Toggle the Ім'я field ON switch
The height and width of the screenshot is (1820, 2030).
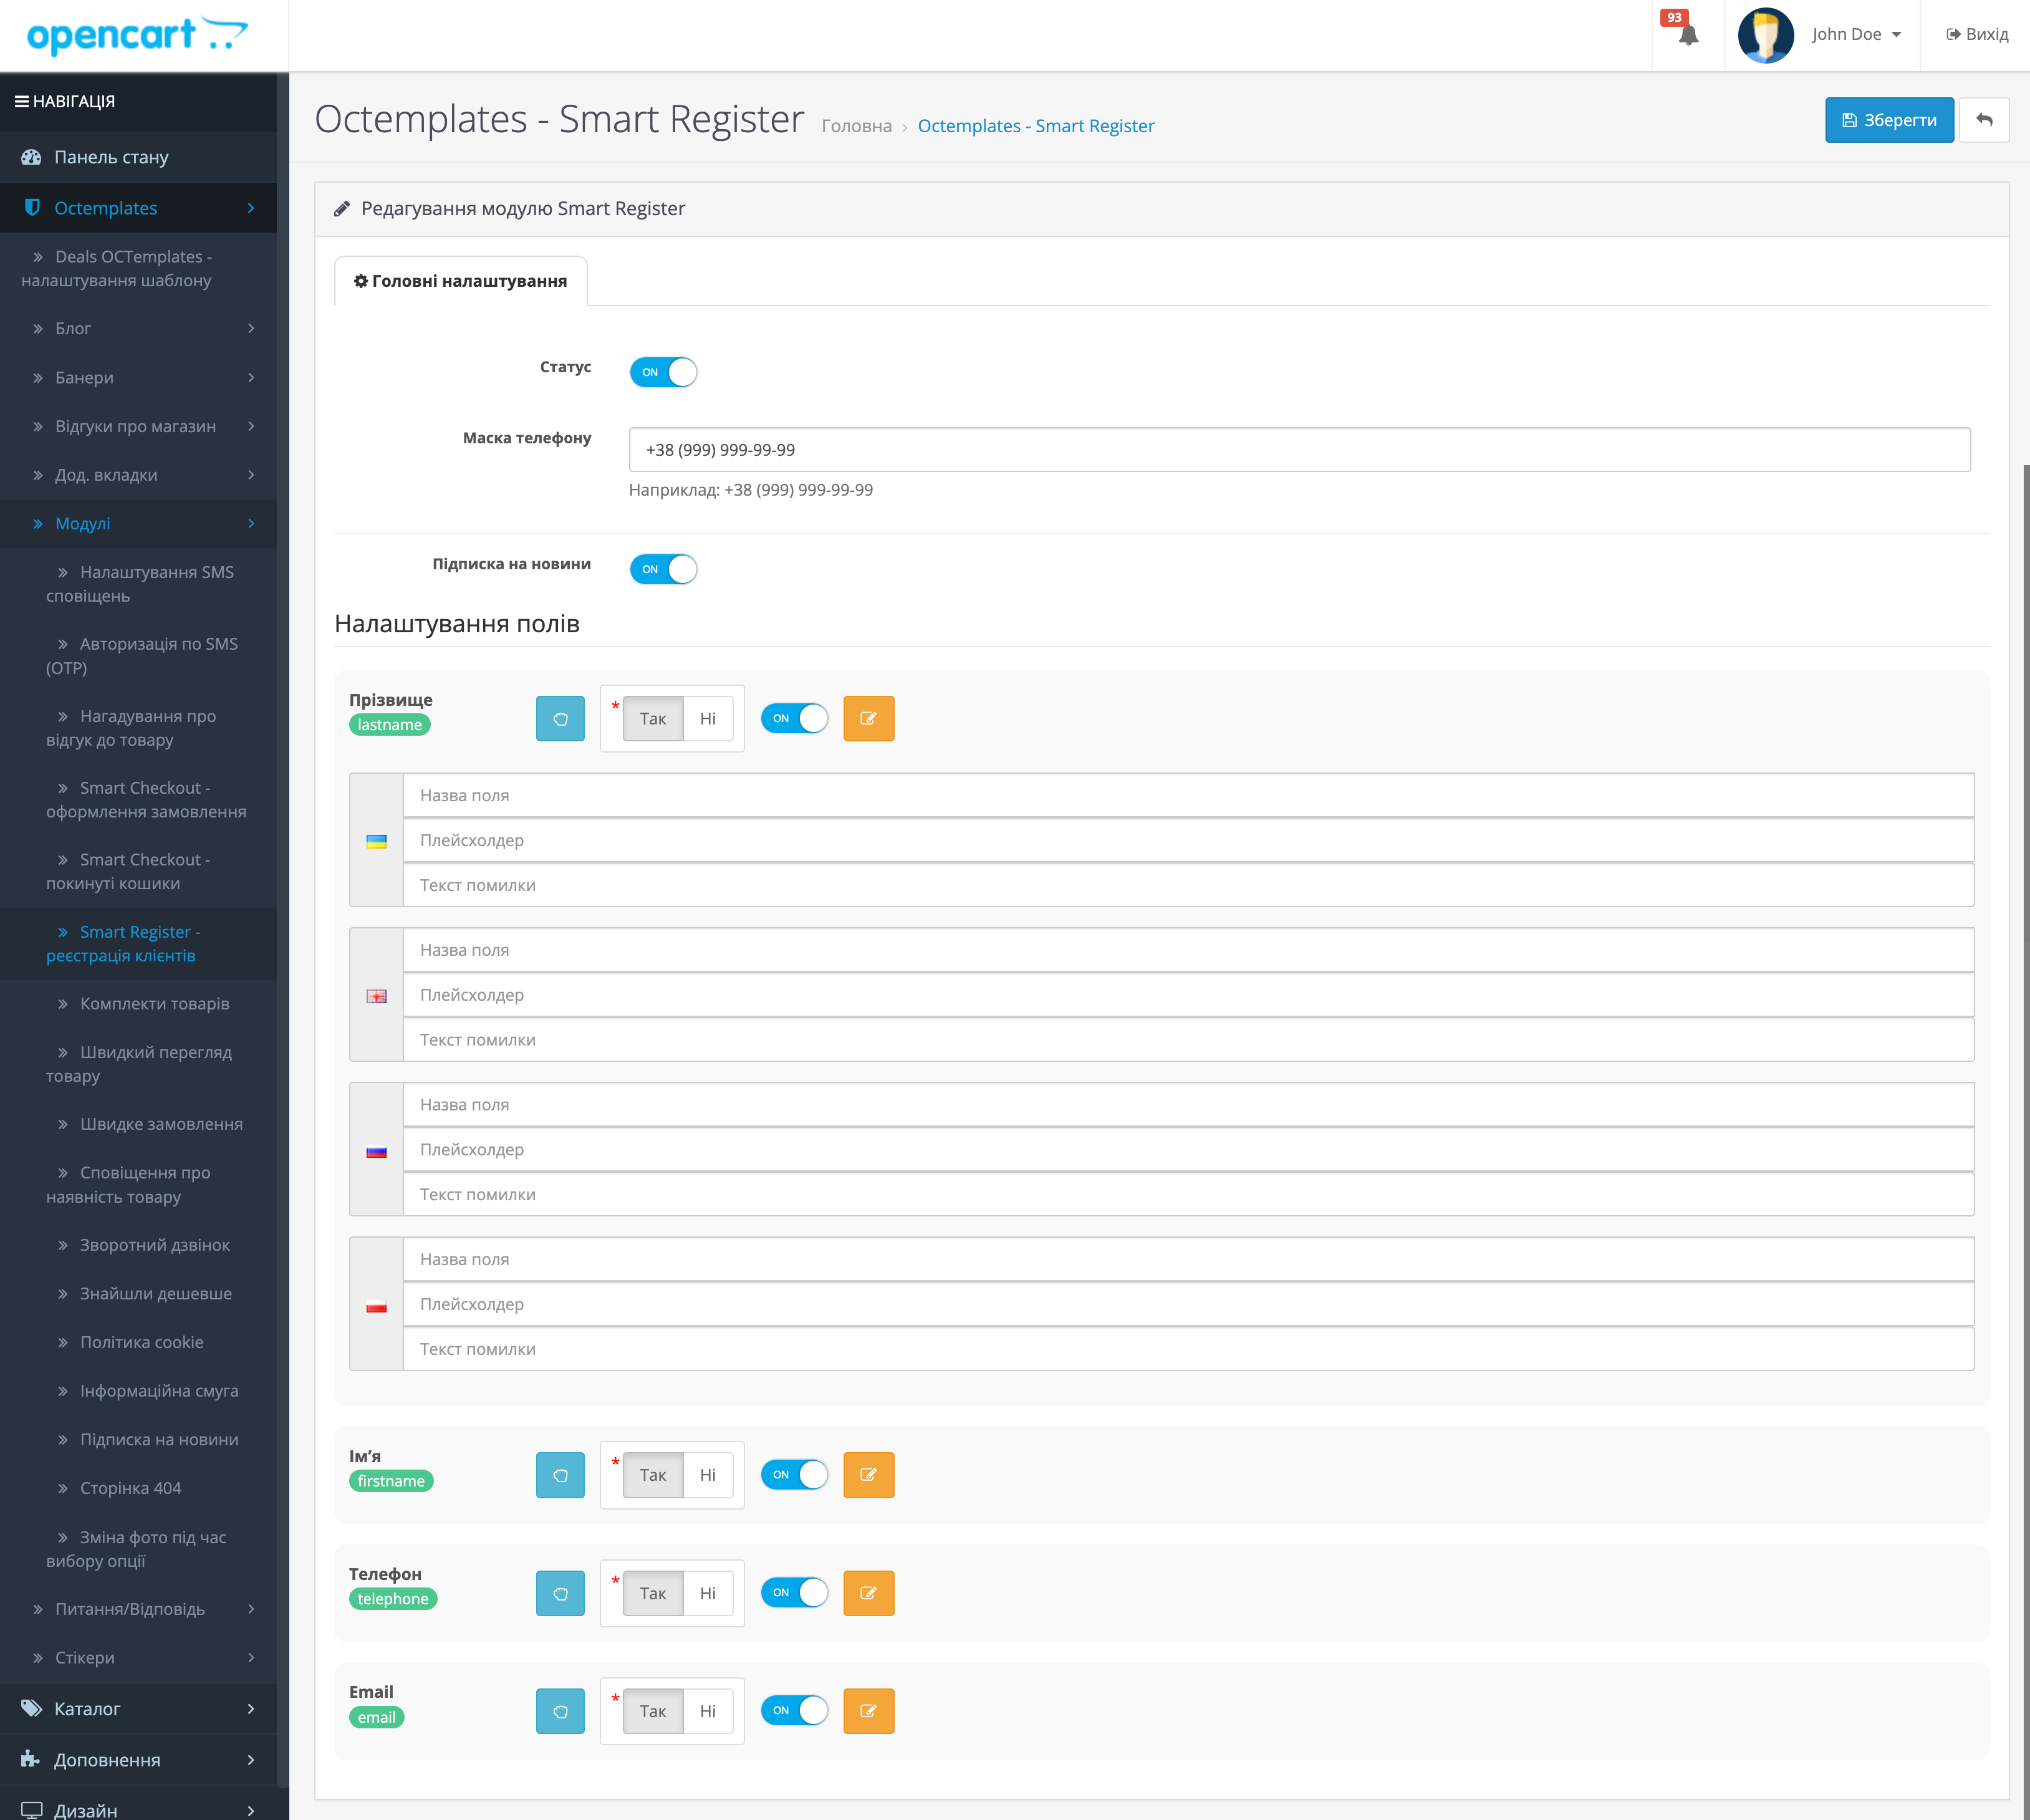point(794,1474)
